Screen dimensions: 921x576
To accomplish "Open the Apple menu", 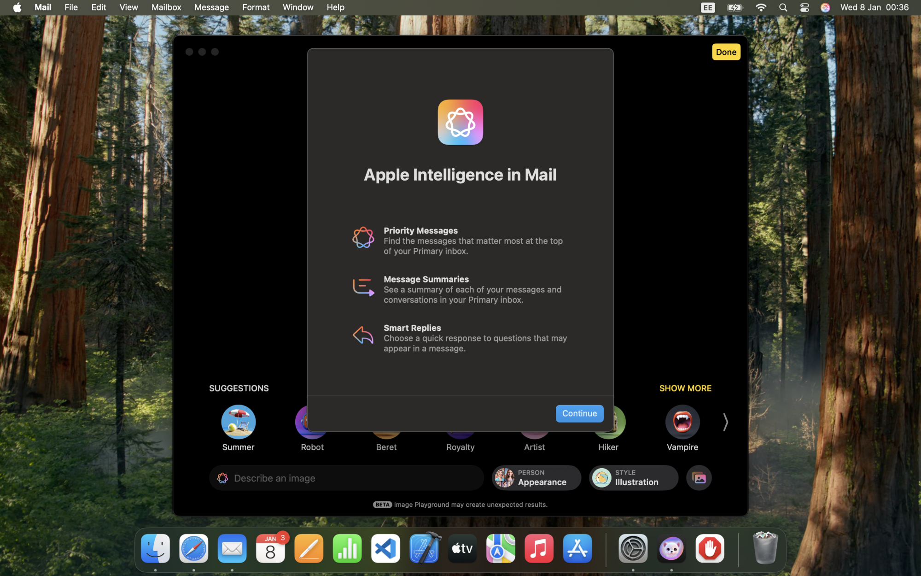I will coord(17,7).
